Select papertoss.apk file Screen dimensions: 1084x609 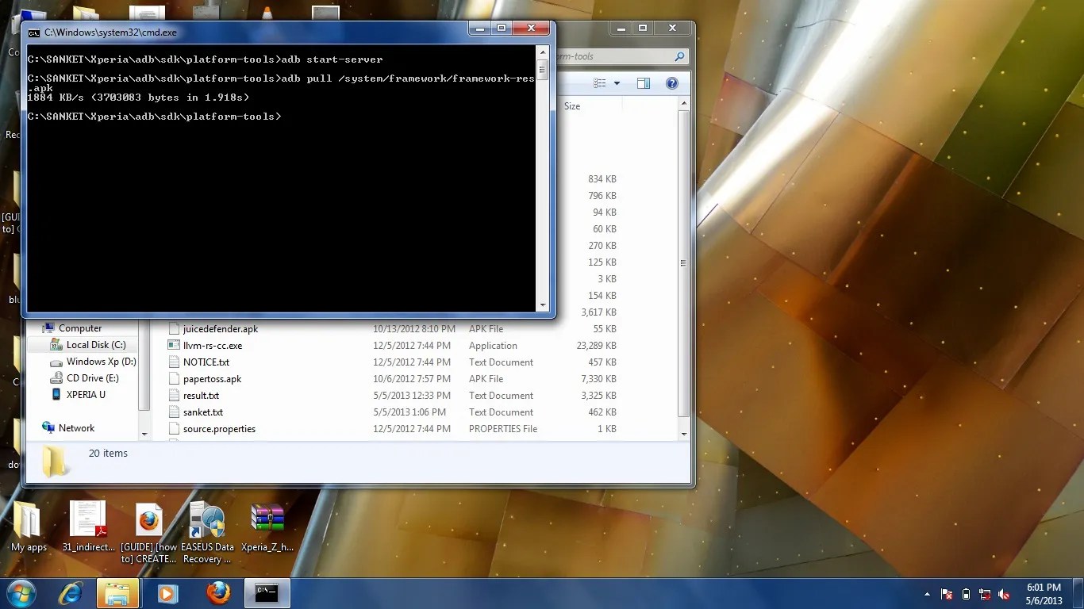[x=212, y=379]
